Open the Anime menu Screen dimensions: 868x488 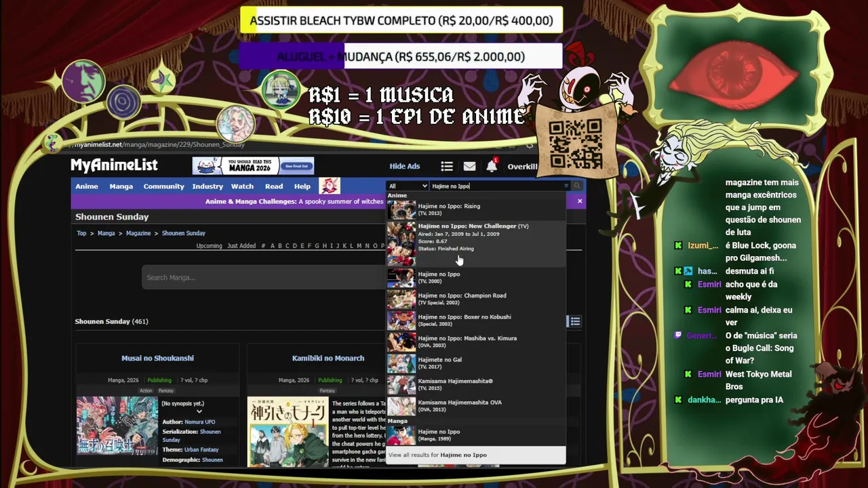tap(87, 186)
